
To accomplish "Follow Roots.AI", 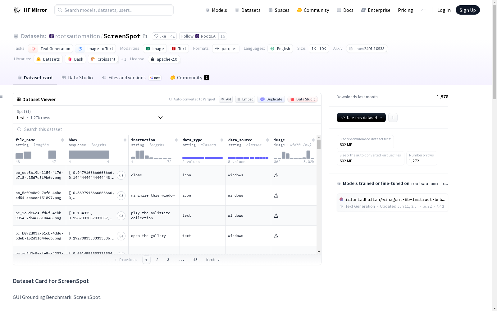I will pyautogui.click(x=199, y=36).
